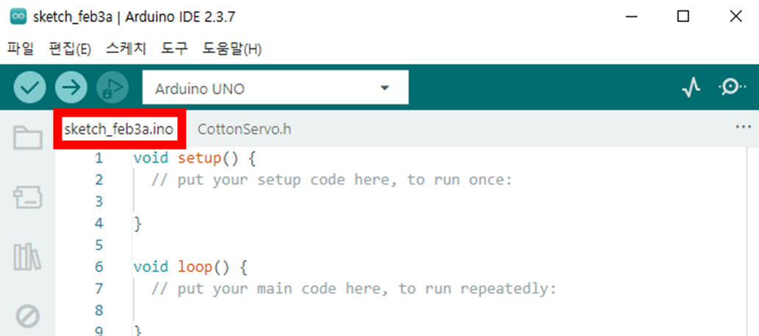Select the sketch_feb3a.ino tab
The image size is (759, 336).
click(x=119, y=129)
